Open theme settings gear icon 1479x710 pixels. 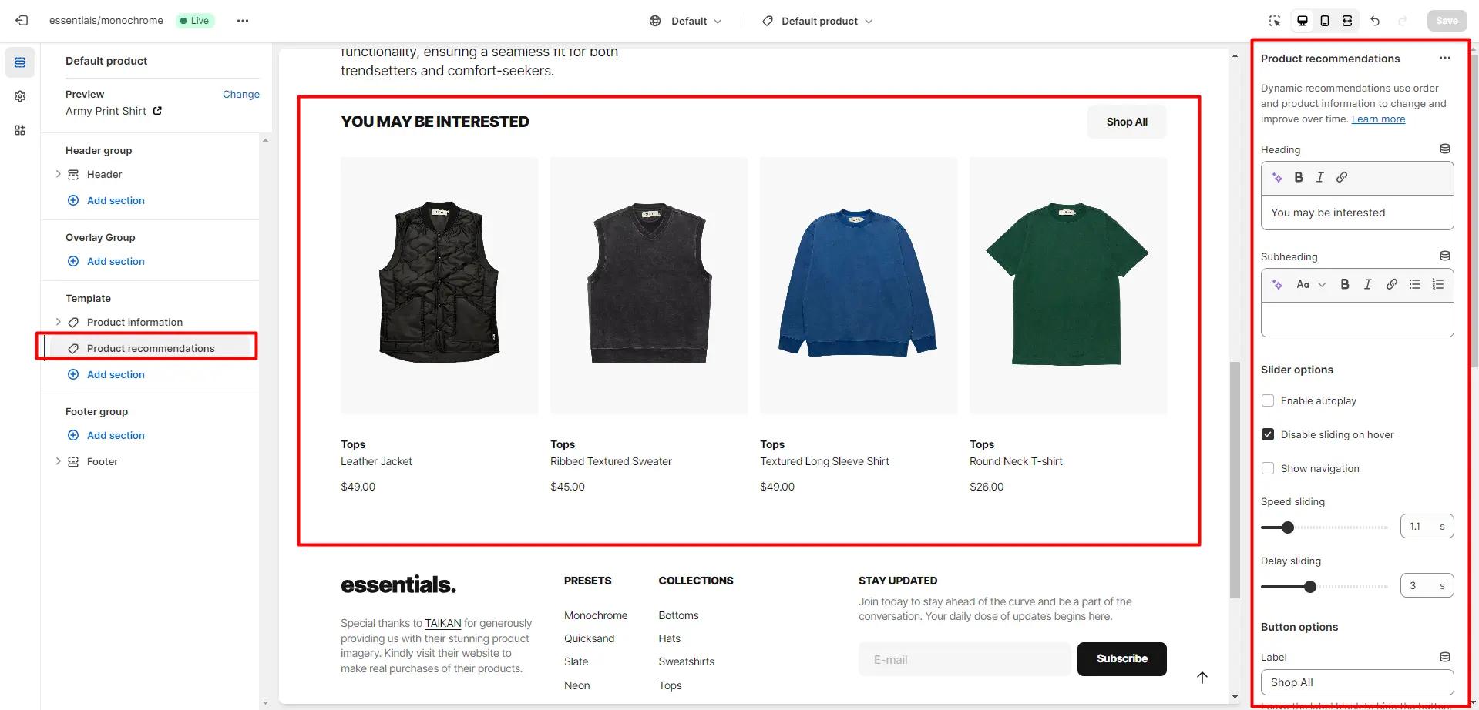[20, 96]
